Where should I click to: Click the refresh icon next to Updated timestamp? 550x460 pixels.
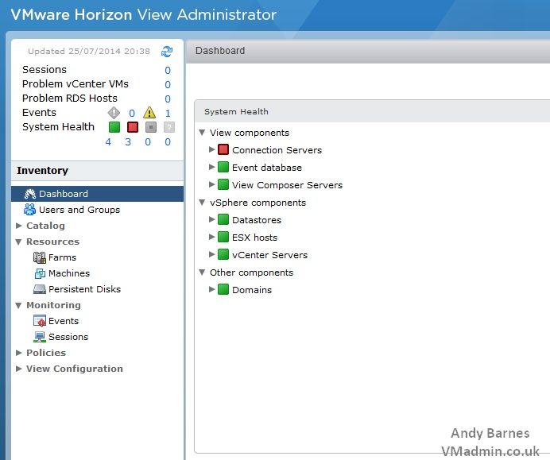167,51
